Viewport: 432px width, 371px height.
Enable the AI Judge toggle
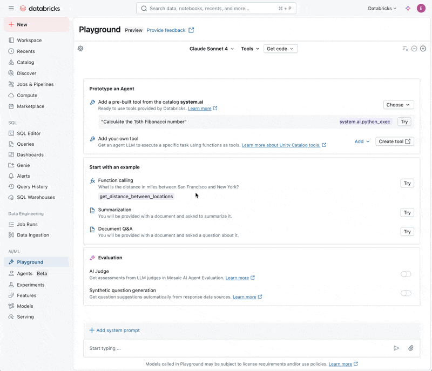(406, 274)
